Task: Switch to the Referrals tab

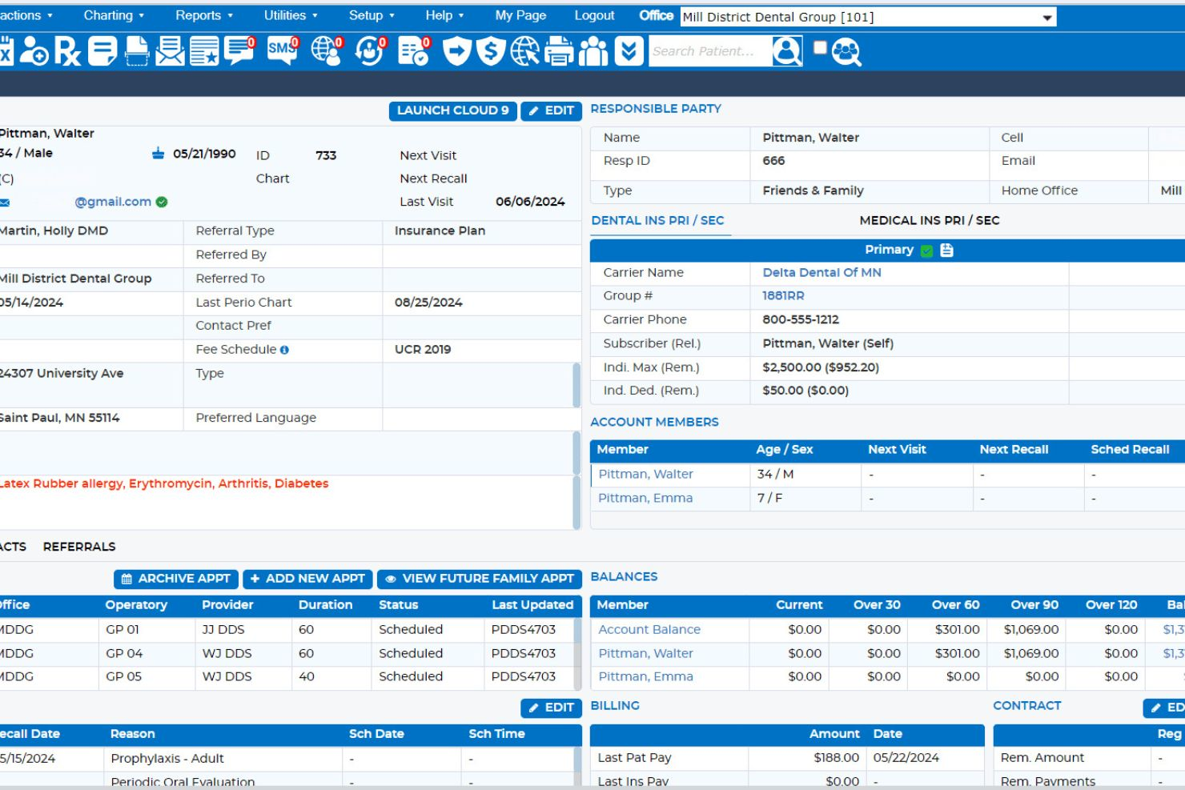Action: point(79,547)
